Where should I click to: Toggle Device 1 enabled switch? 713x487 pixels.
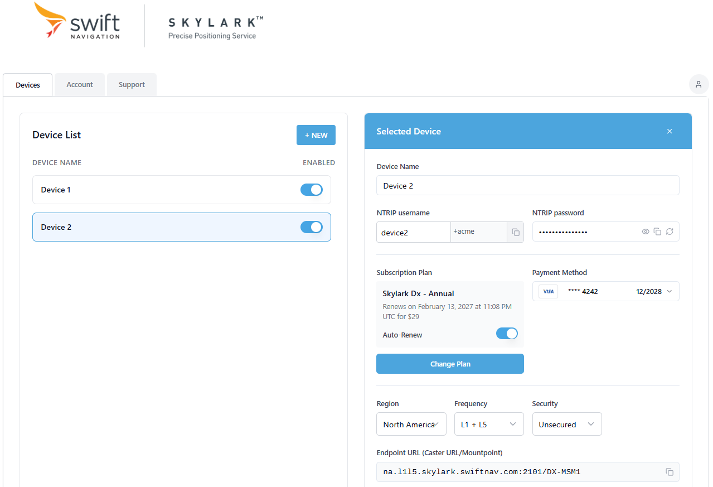[312, 190]
